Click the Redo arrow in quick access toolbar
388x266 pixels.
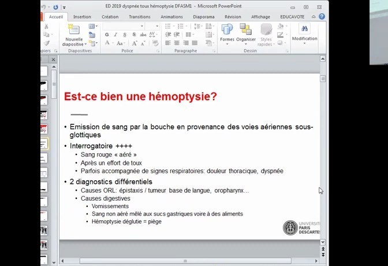pyautogui.click(x=55, y=7)
